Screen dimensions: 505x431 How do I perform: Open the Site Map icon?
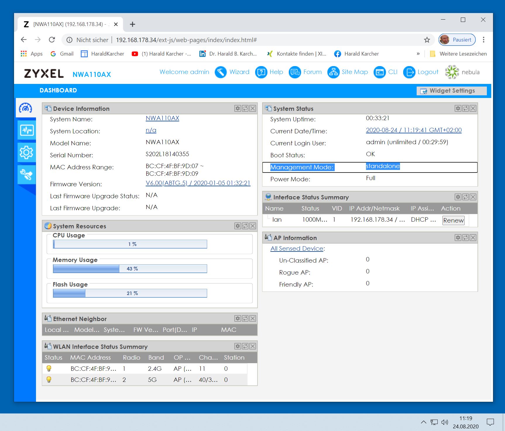(x=333, y=72)
